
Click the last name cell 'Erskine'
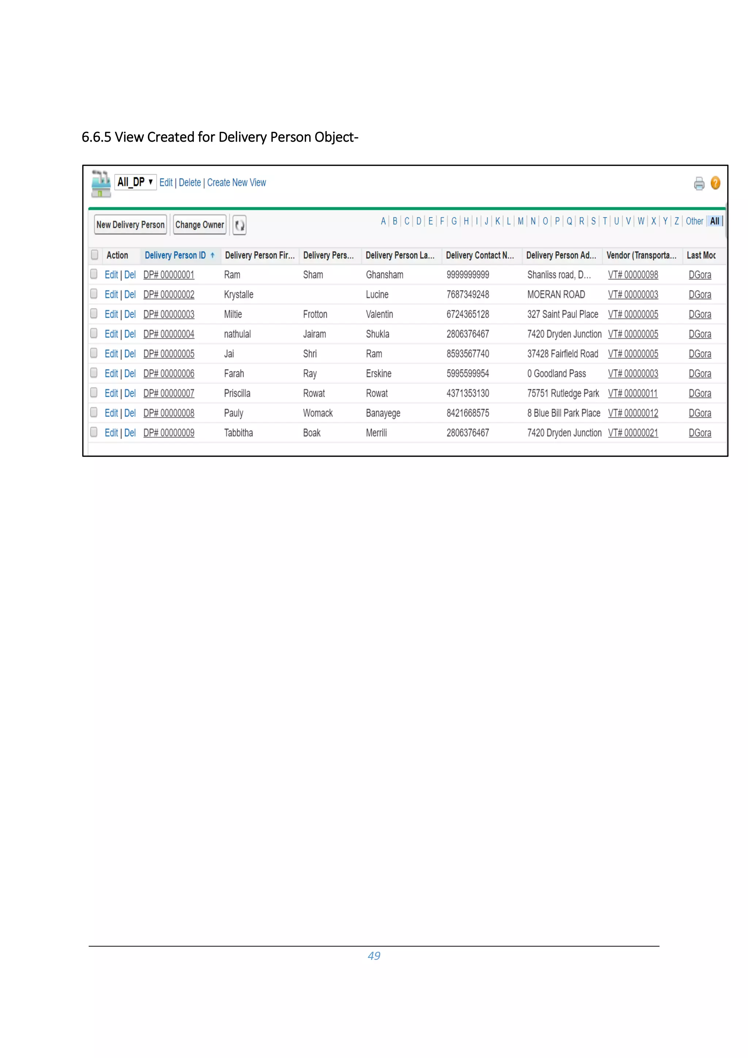tap(379, 374)
